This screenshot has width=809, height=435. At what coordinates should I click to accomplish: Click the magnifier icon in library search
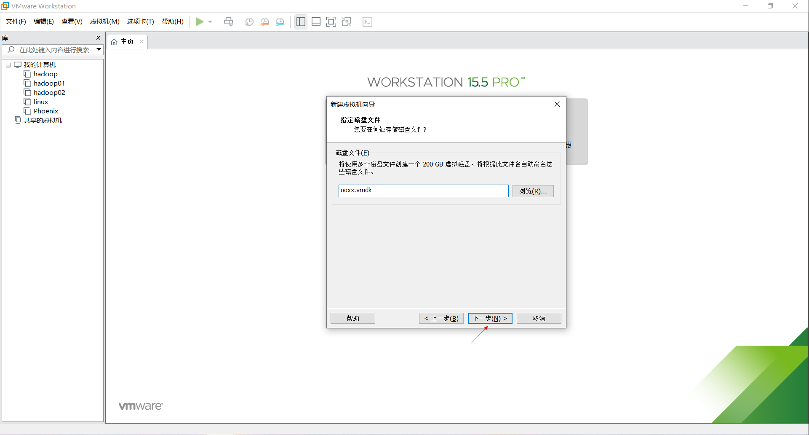11,50
